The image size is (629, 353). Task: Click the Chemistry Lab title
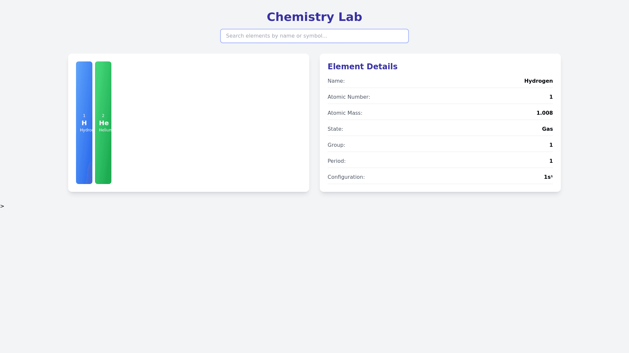(314, 17)
